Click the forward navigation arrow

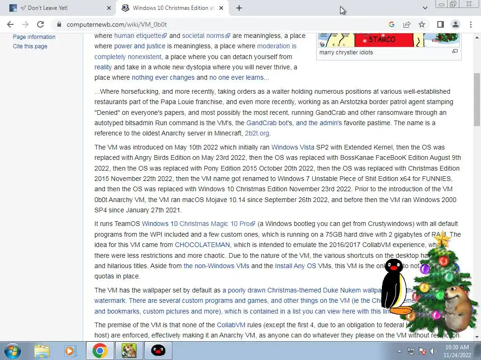[25, 24]
